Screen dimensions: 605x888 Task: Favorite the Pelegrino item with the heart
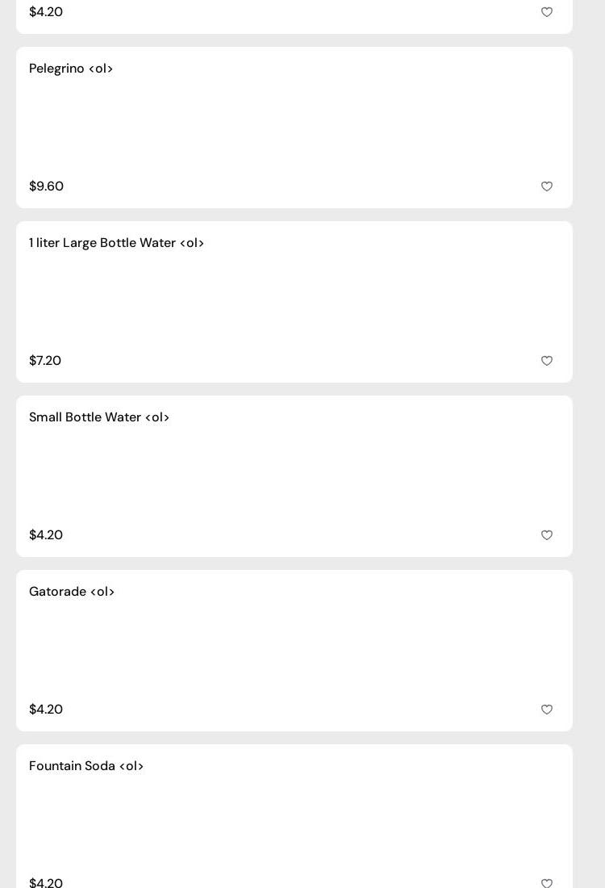point(547,186)
